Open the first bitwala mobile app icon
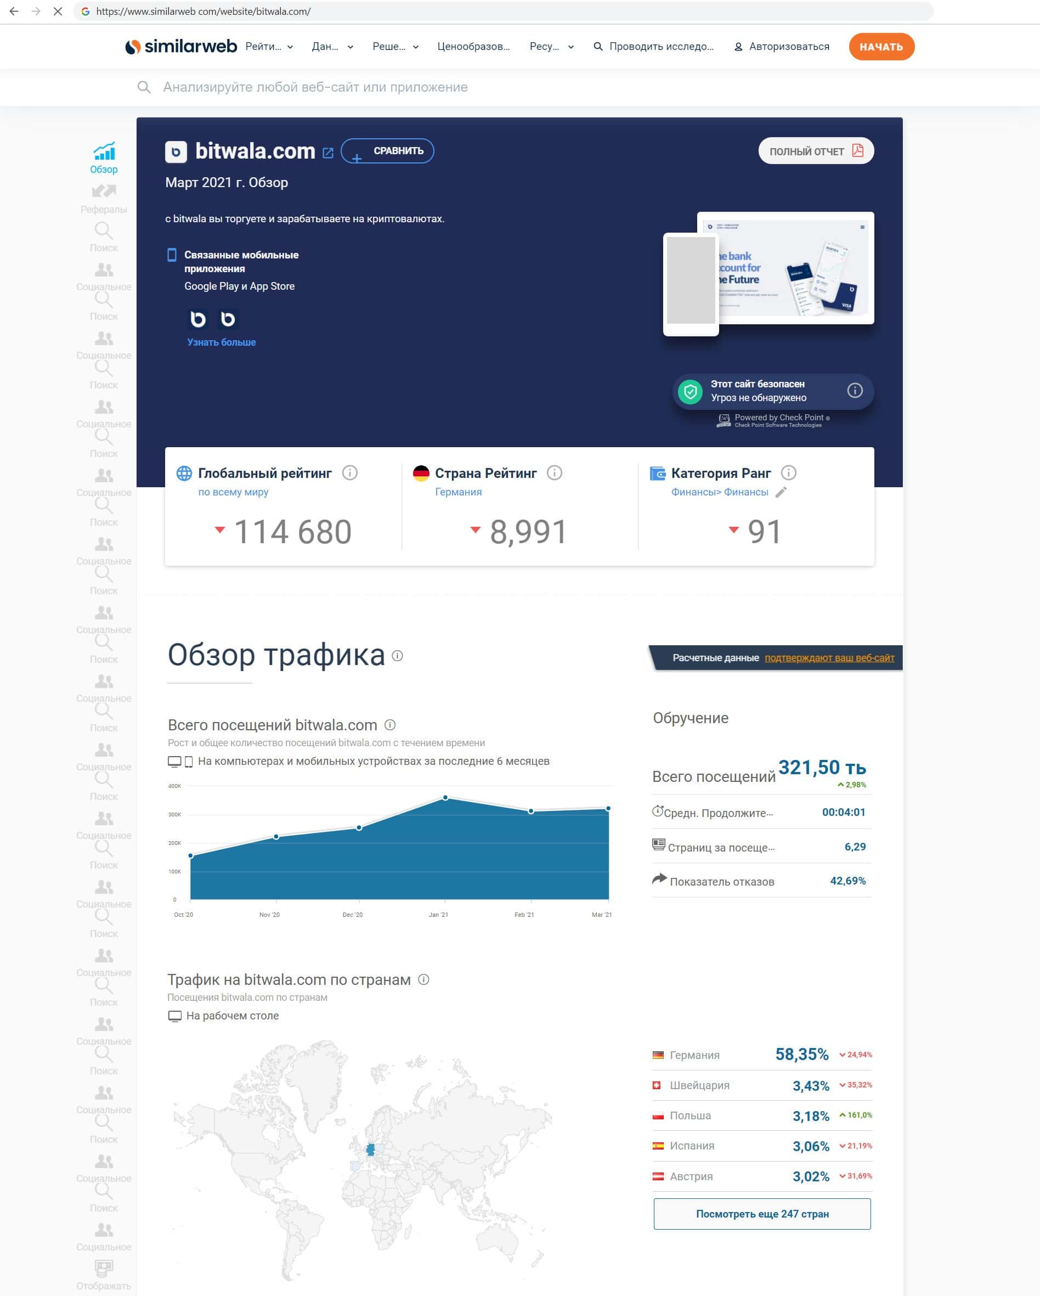 (197, 319)
